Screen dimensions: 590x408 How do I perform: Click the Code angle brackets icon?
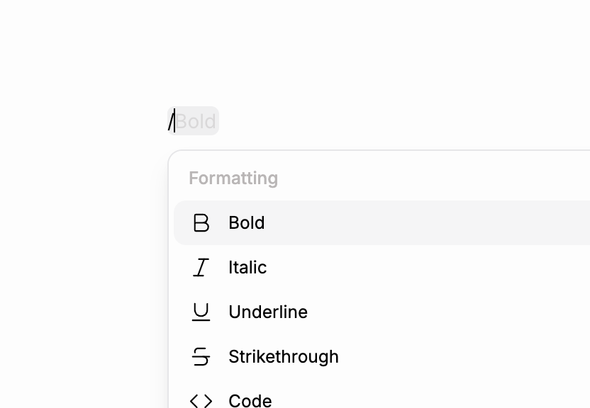click(201, 401)
